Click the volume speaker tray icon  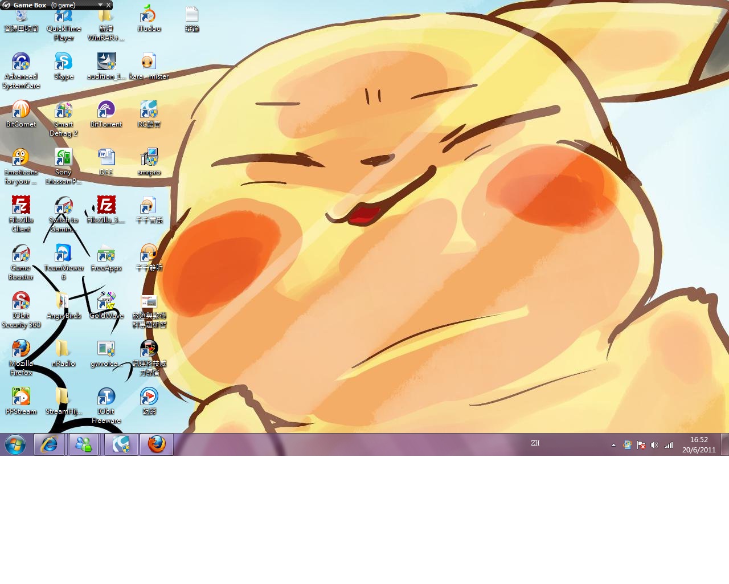tap(654, 445)
